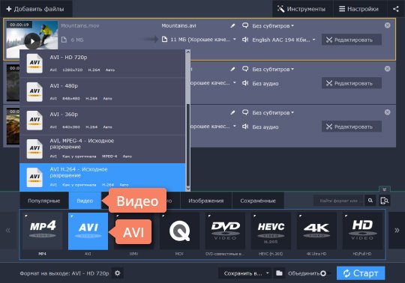Click the third video thumbnail

13,126
